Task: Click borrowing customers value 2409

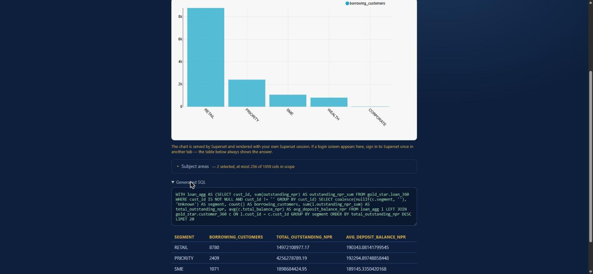Action: coord(214,258)
